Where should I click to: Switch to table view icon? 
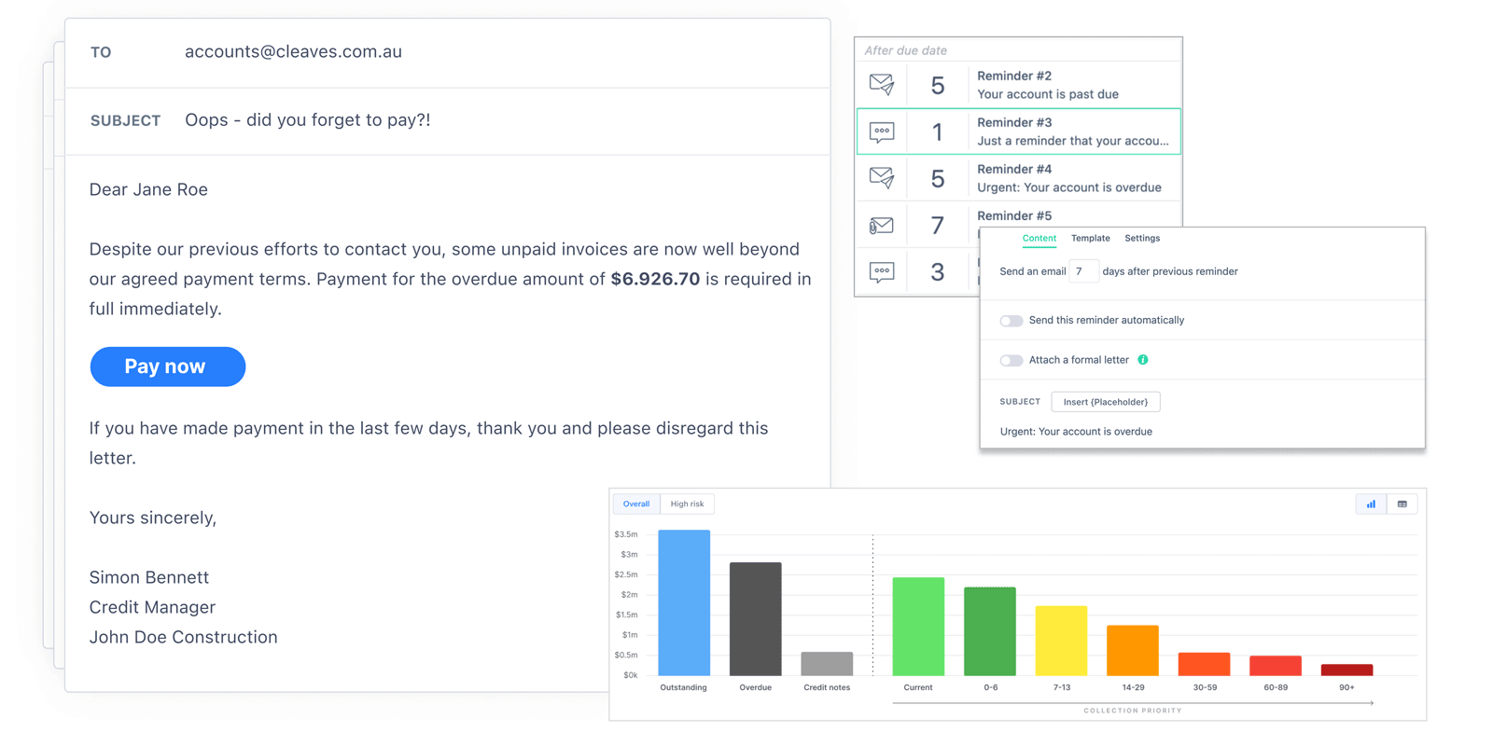[1402, 504]
